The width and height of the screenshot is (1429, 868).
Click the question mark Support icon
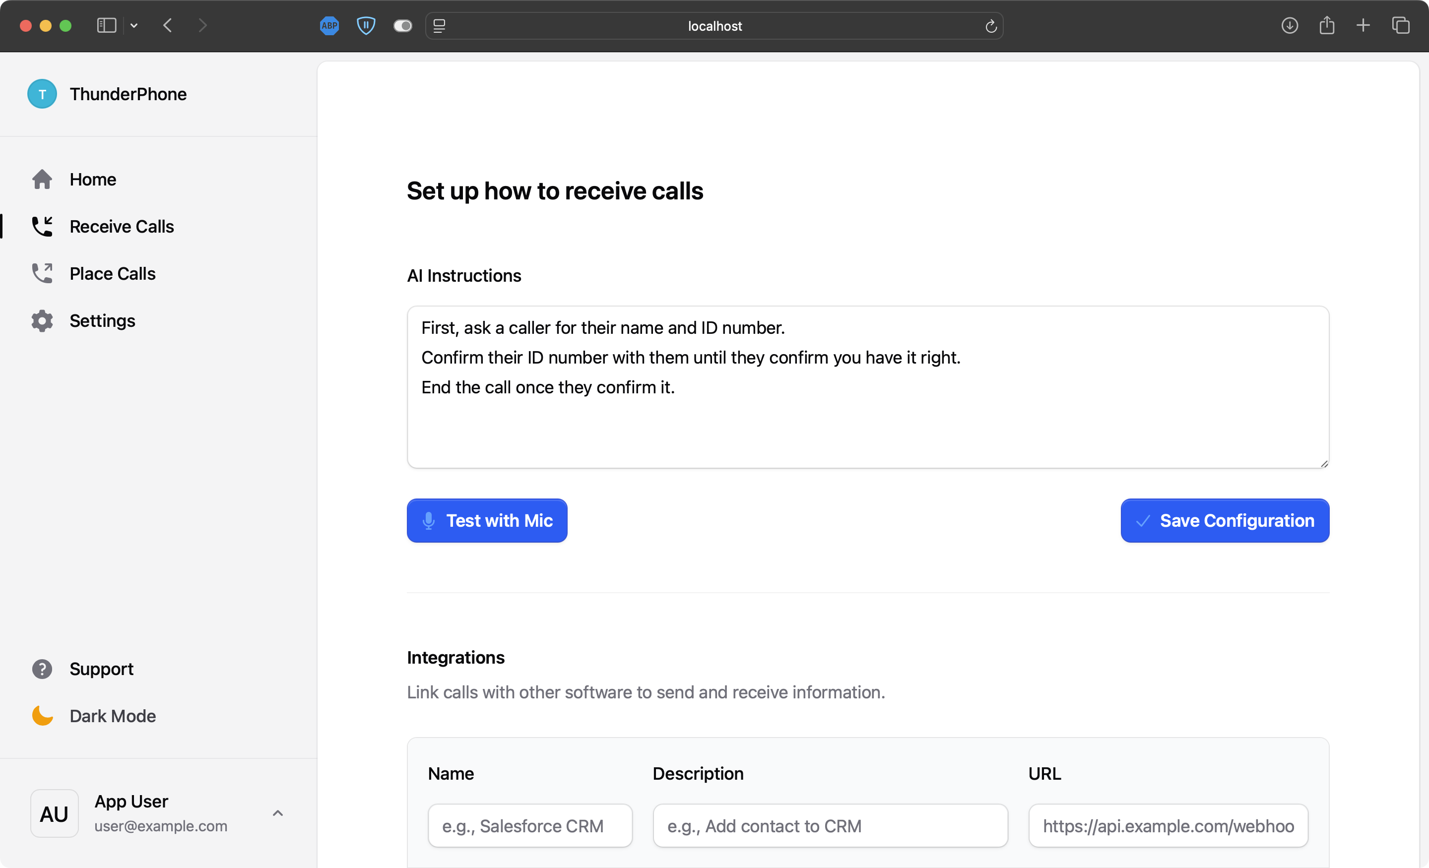point(42,669)
